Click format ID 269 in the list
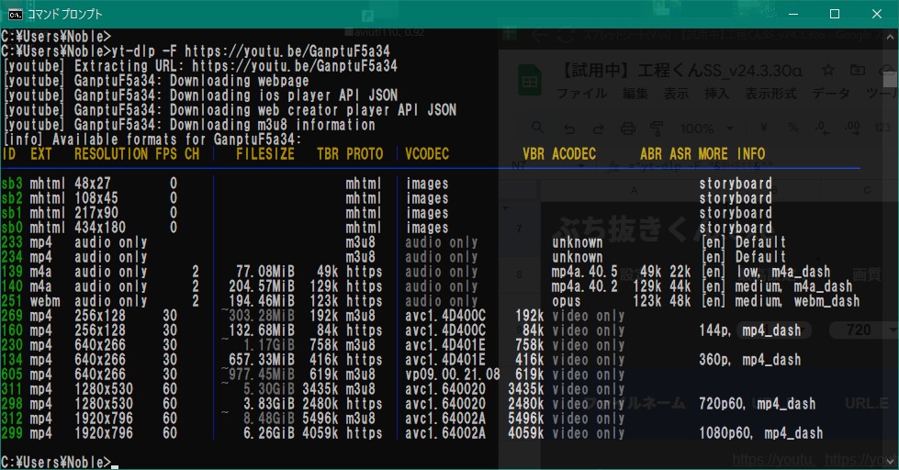 (x=12, y=316)
